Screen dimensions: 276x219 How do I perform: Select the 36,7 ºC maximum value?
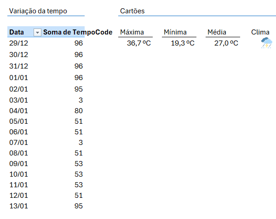(x=139, y=43)
